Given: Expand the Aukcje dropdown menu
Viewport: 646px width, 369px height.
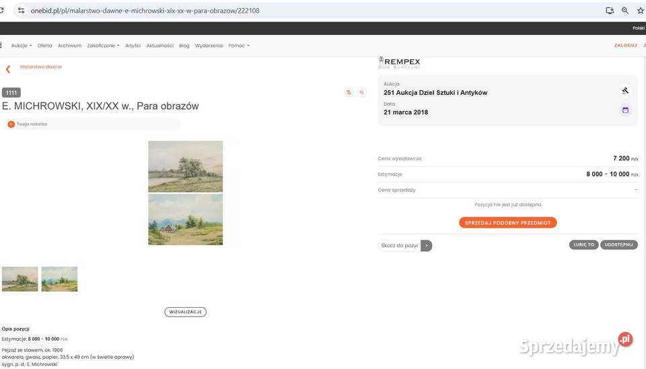Looking at the screenshot, I should (x=22, y=46).
